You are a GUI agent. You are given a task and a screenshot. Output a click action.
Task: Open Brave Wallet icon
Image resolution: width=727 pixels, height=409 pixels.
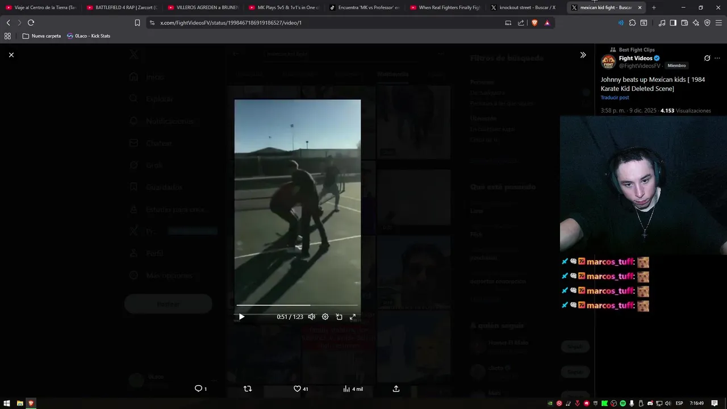[x=684, y=23]
